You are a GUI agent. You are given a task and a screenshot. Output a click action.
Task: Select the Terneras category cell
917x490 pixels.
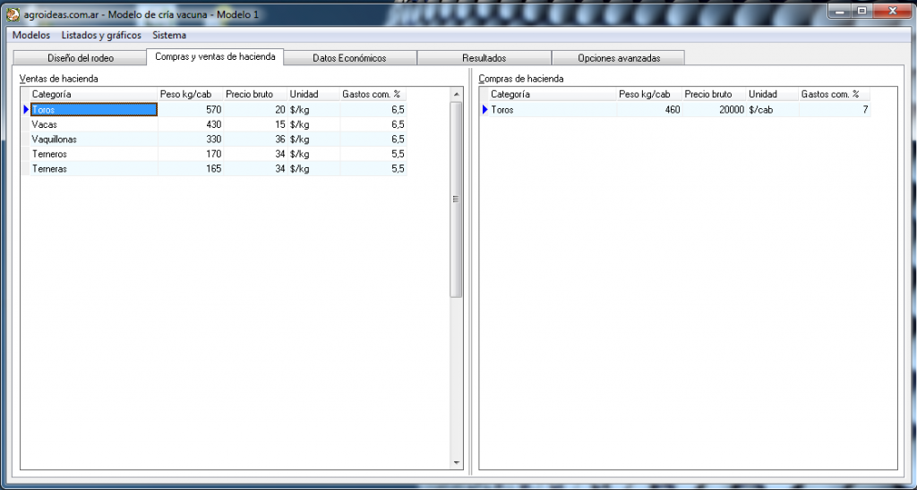93,169
